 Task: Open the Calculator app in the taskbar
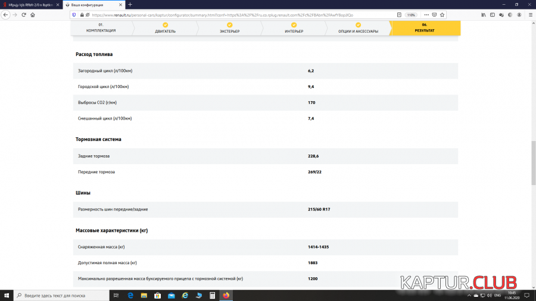[x=212, y=295]
